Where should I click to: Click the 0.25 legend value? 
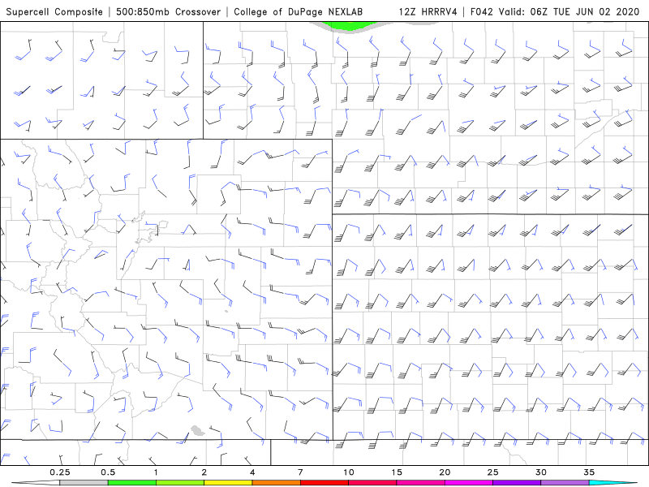coord(59,472)
